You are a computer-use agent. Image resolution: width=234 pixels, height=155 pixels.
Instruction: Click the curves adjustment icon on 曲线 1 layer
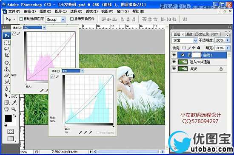click(183, 55)
